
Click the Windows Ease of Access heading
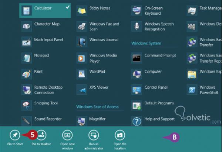97,107
